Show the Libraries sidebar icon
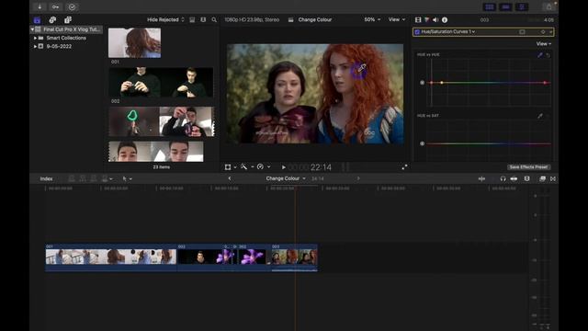The height and width of the screenshot is (331, 588). click(x=37, y=20)
